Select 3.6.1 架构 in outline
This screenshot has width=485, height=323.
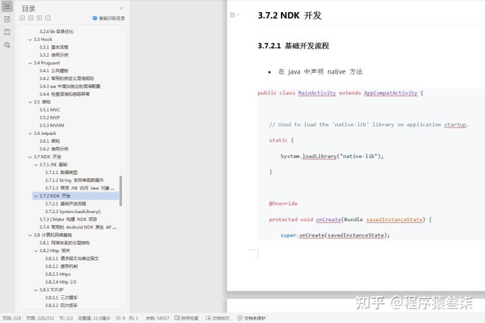[x=49, y=141]
